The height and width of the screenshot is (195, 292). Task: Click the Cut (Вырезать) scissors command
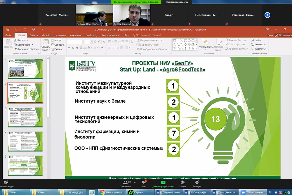click(20, 40)
